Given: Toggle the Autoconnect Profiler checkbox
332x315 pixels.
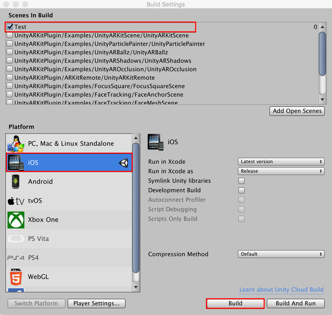Looking at the screenshot, I should (242, 200).
